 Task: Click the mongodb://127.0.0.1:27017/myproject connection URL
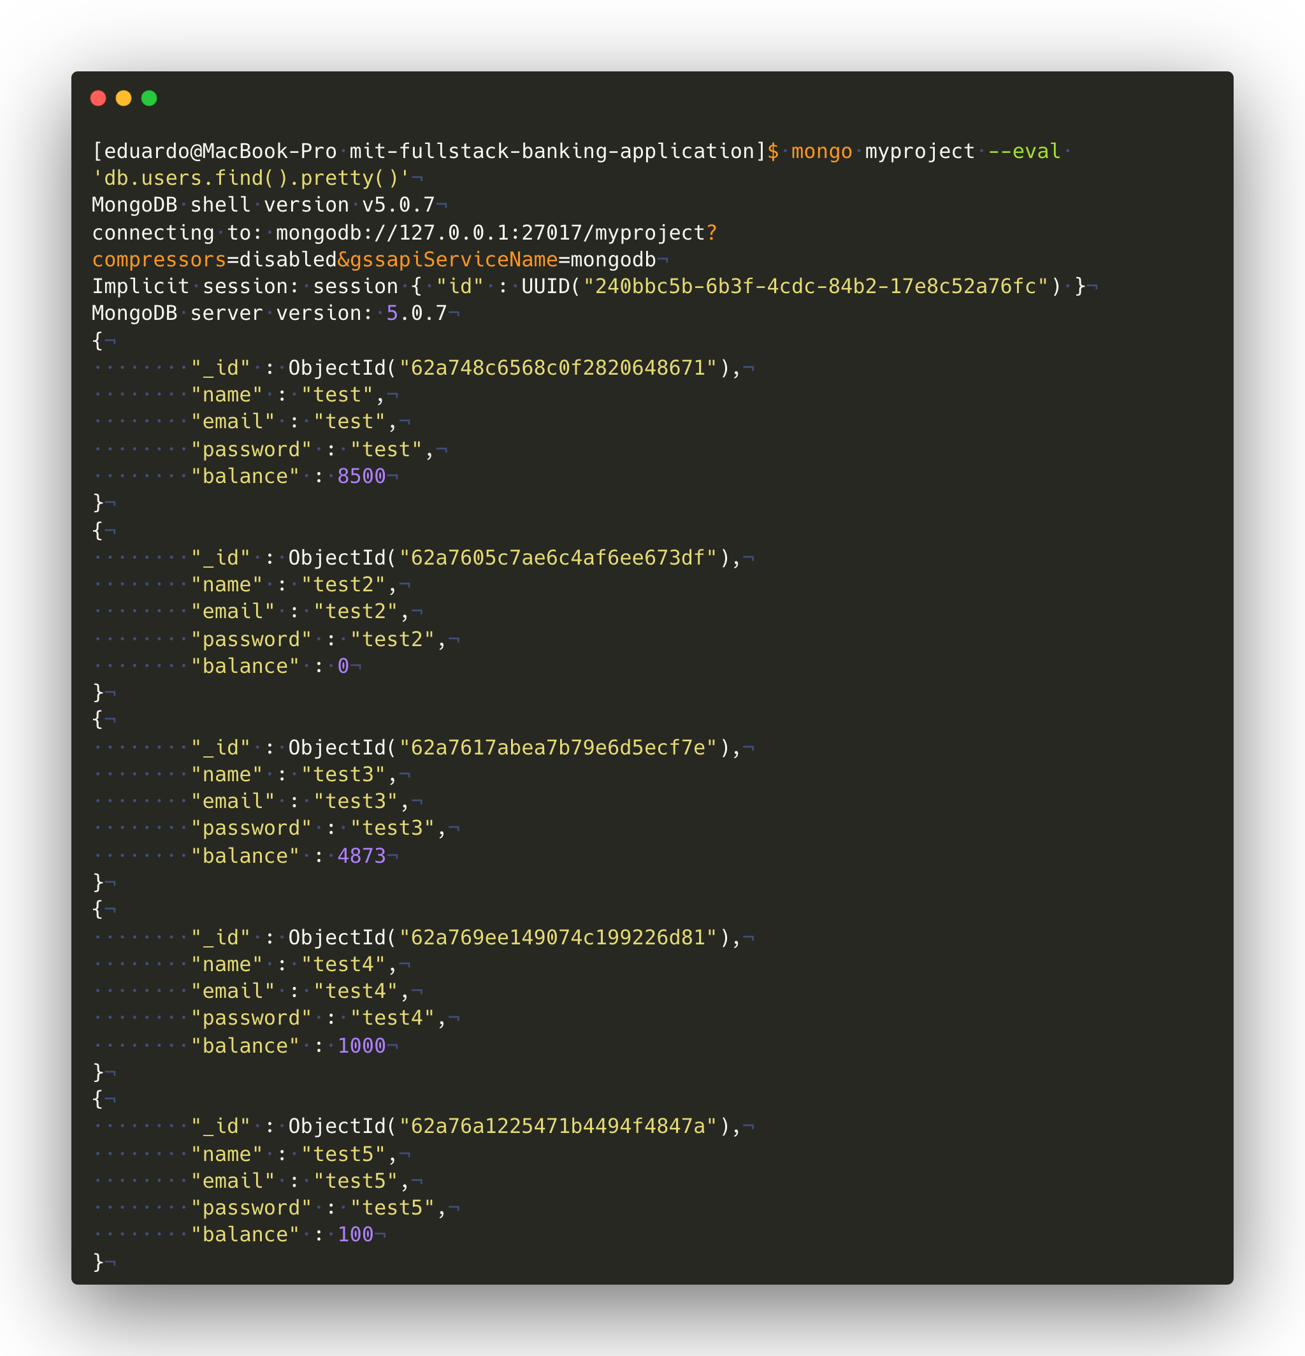coord(490,233)
